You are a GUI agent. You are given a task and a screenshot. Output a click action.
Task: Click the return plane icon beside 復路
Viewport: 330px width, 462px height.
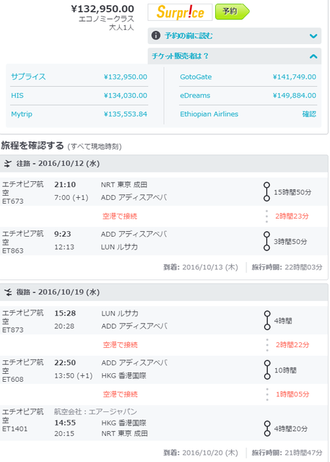pos(8,292)
